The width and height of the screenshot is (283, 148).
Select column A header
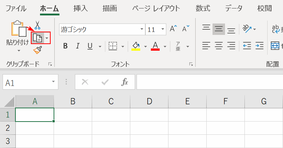[x=35, y=101]
